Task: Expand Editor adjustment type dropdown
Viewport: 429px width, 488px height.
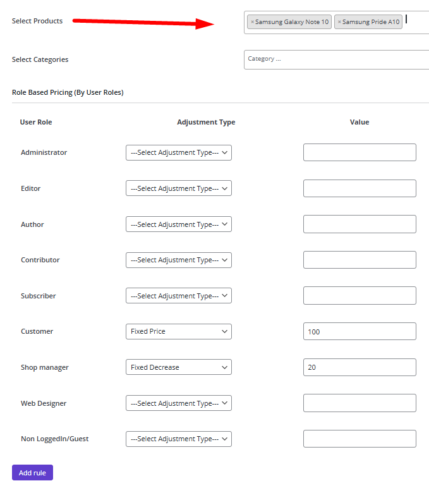Action: coord(179,188)
